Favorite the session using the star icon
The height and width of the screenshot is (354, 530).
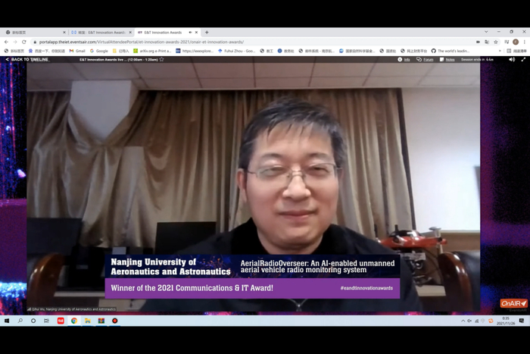click(x=161, y=60)
